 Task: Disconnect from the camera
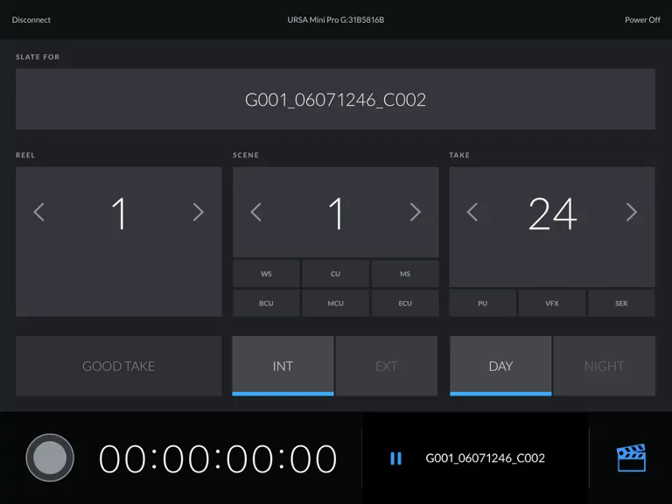(31, 20)
